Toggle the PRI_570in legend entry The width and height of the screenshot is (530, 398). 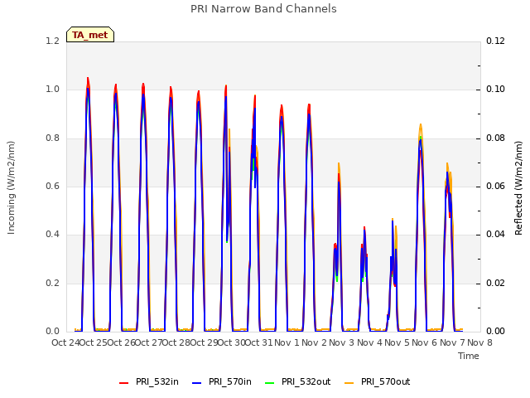(222, 381)
